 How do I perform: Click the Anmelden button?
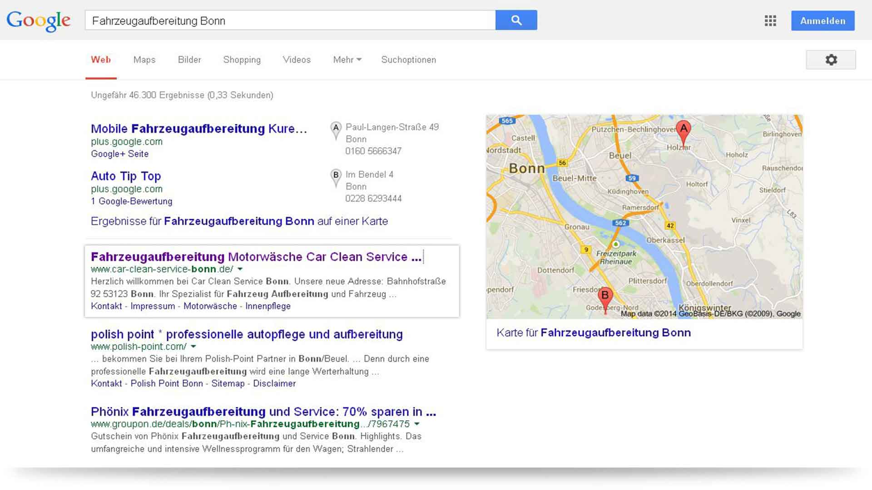coord(822,21)
